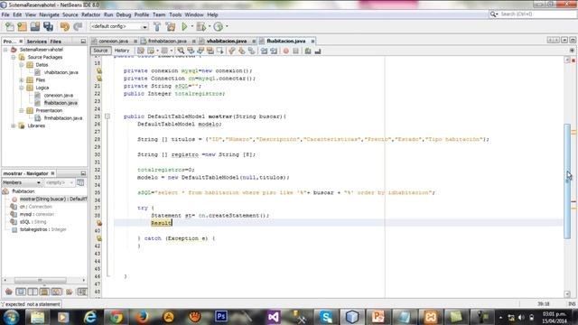Click the editor vertical scrollbar thumb

click(x=567, y=181)
